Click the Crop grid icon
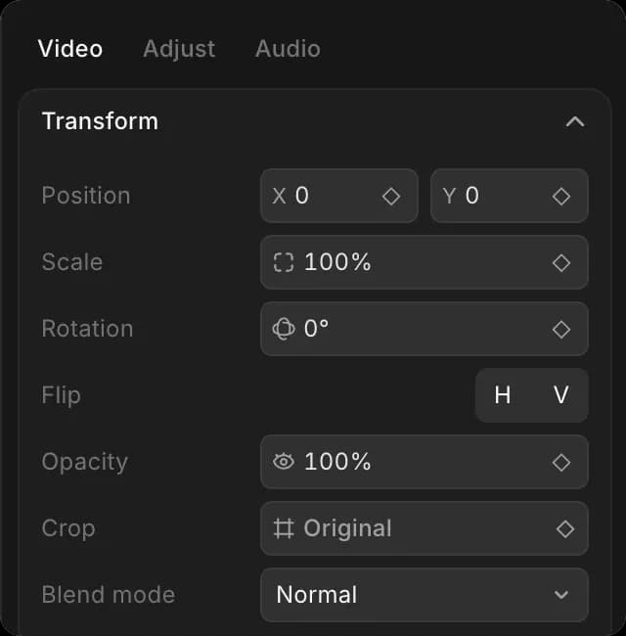The width and height of the screenshot is (626, 636). 284,528
